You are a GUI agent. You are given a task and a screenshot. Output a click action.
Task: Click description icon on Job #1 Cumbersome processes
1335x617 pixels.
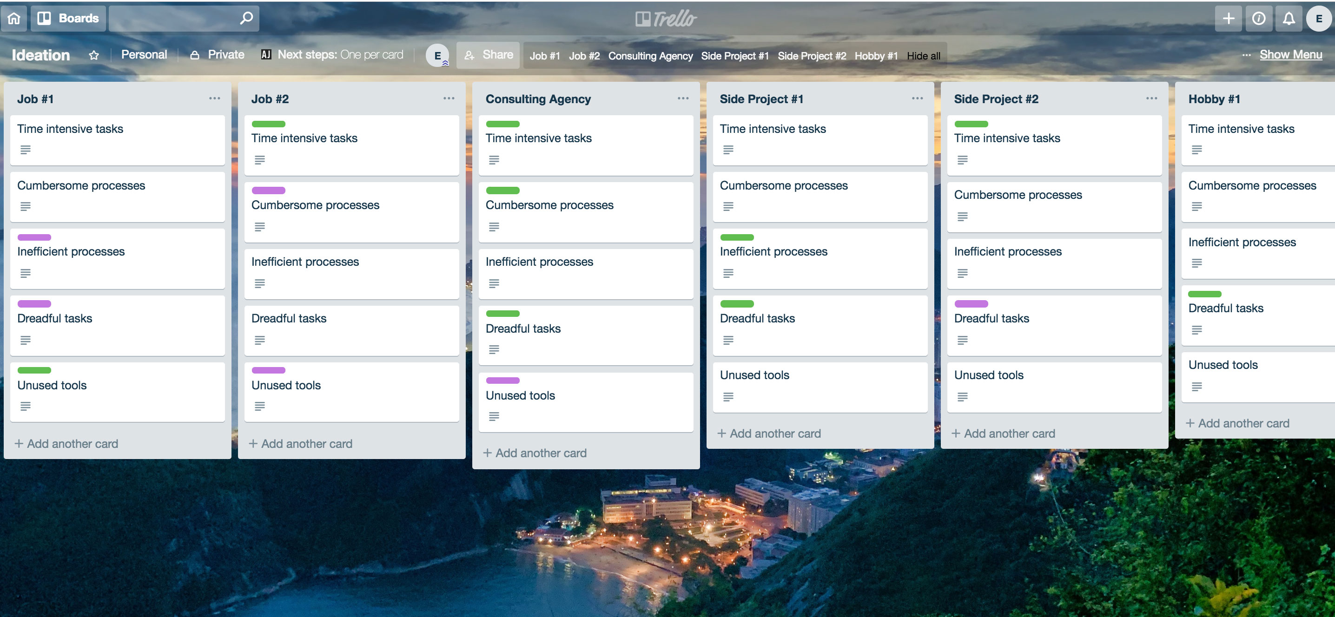[26, 206]
